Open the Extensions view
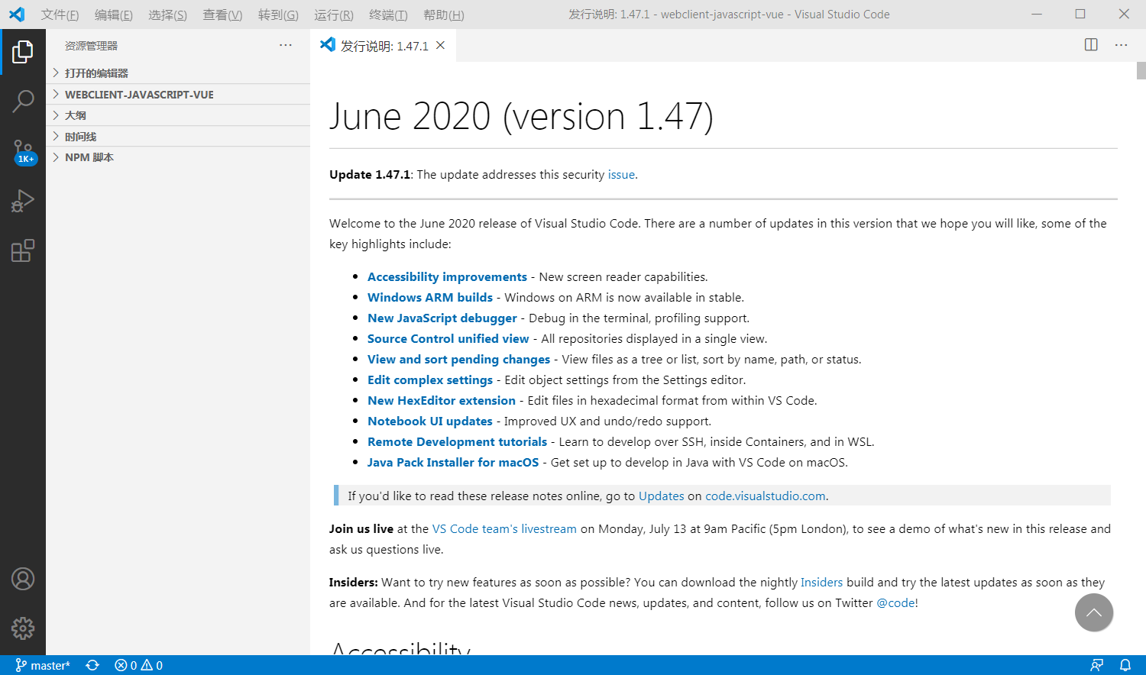This screenshot has width=1146, height=675. [x=23, y=250]
